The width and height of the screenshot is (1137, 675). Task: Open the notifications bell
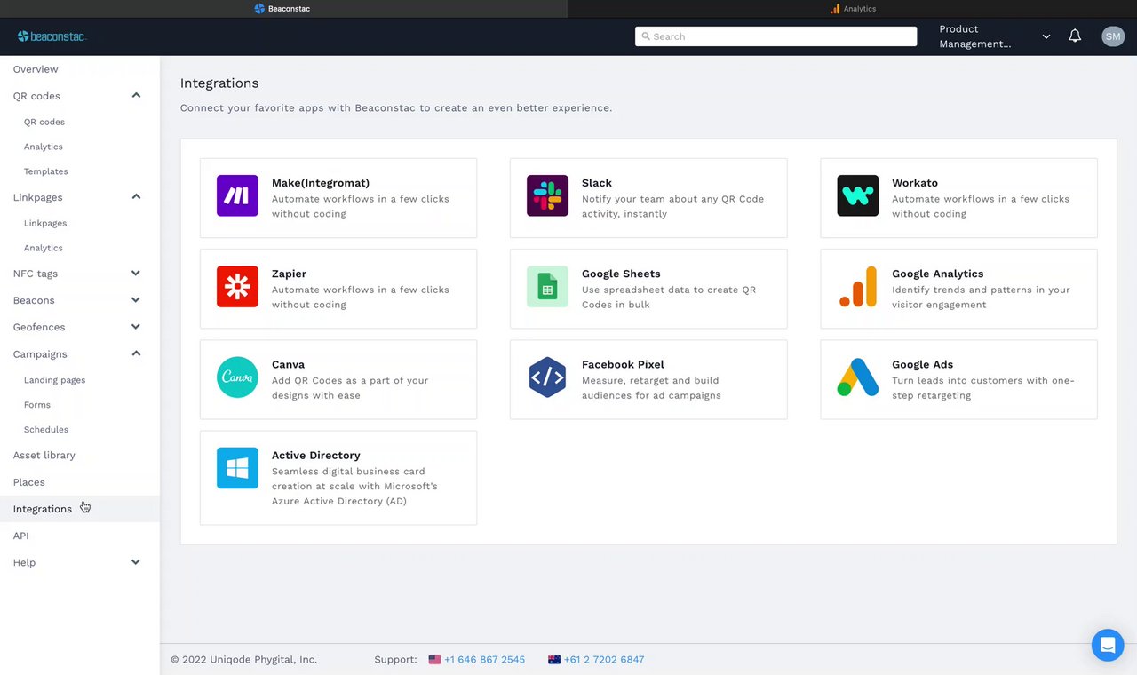(x=1075, y=36)
